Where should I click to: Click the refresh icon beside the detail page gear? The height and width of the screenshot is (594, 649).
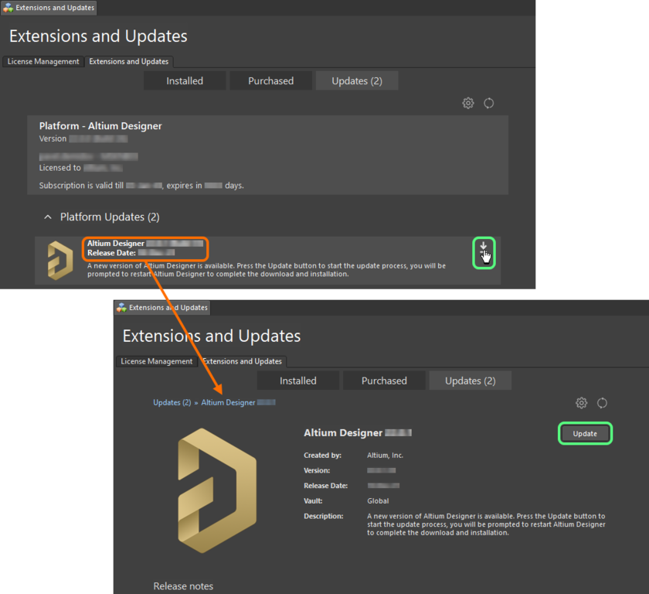click(603, 403)
